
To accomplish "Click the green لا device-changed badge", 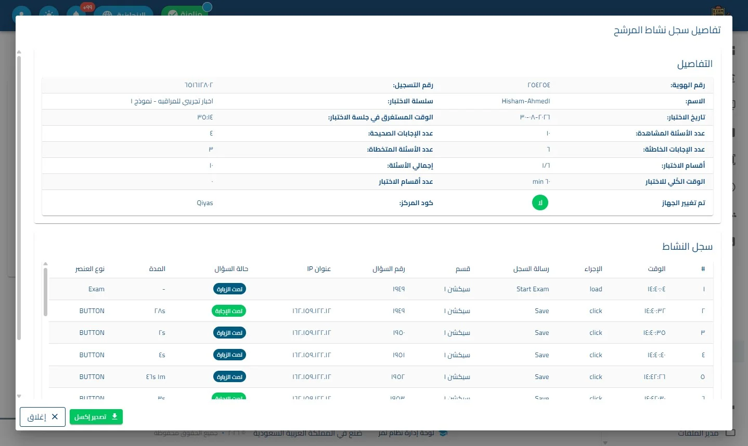I will [540, 202].
